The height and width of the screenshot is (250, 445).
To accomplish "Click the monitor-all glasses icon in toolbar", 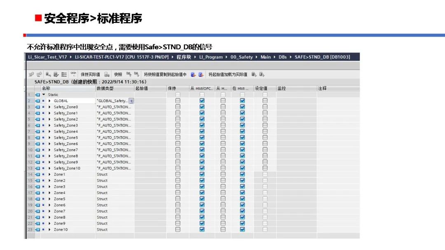I will coord(73,74).
